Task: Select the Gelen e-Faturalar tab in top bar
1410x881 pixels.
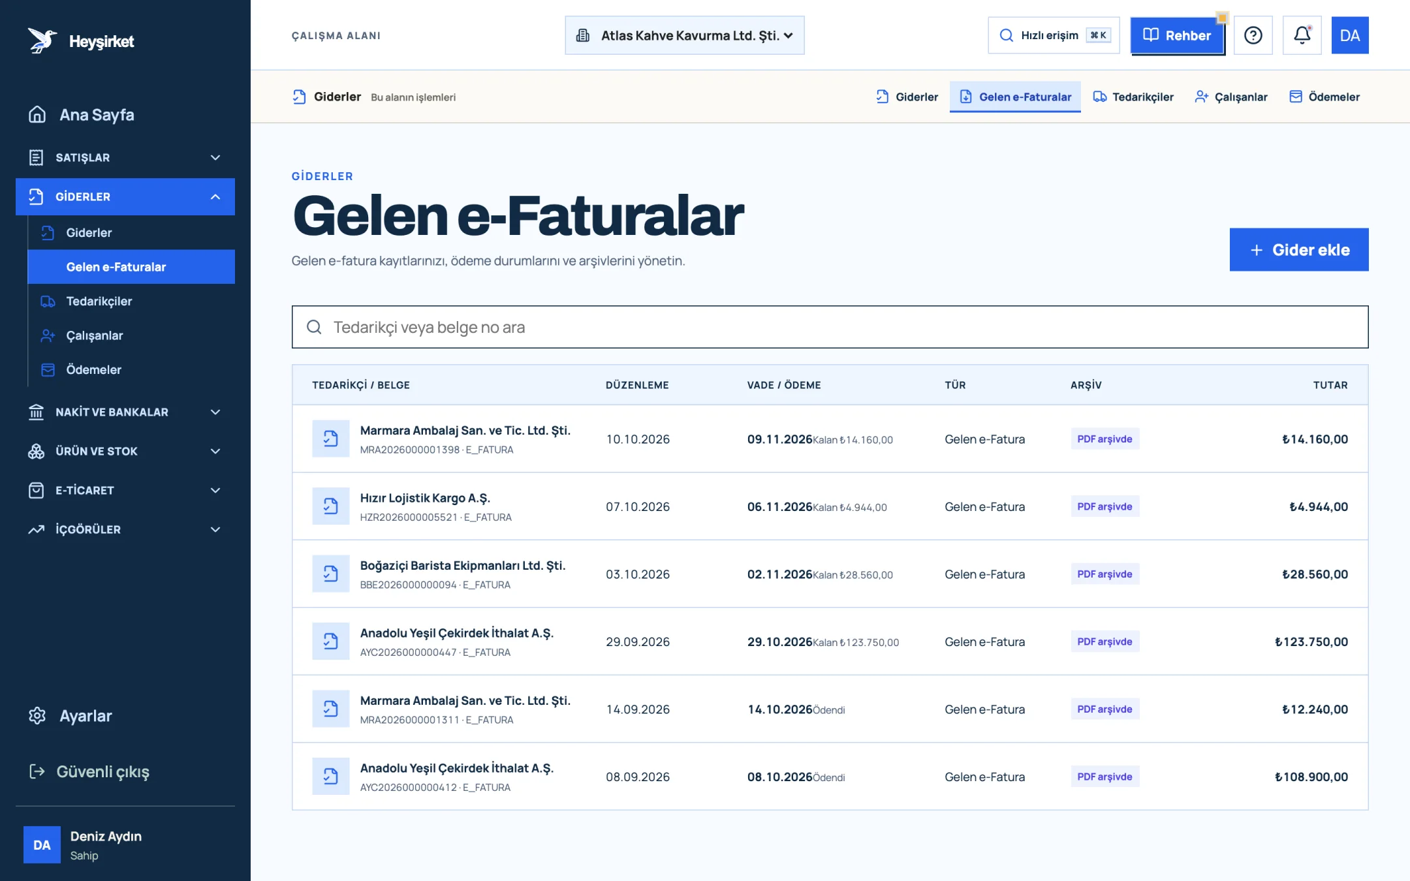Action: (x=1015, y=97)
